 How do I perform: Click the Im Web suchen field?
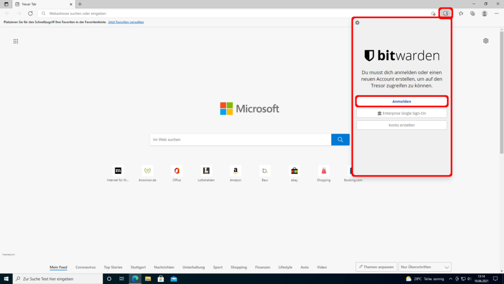[x=240, y=140]
